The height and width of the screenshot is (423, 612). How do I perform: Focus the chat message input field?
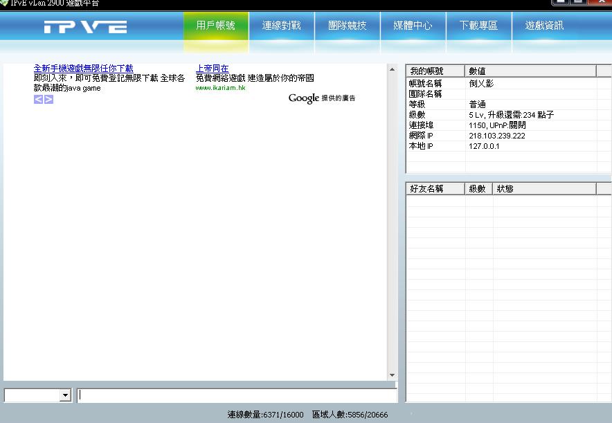click(237, 396)
